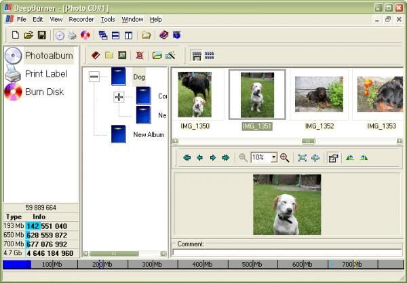Switch to large thumbnails view mode
This screenshot has width=407, height=283.
click(x=196, y=55)
